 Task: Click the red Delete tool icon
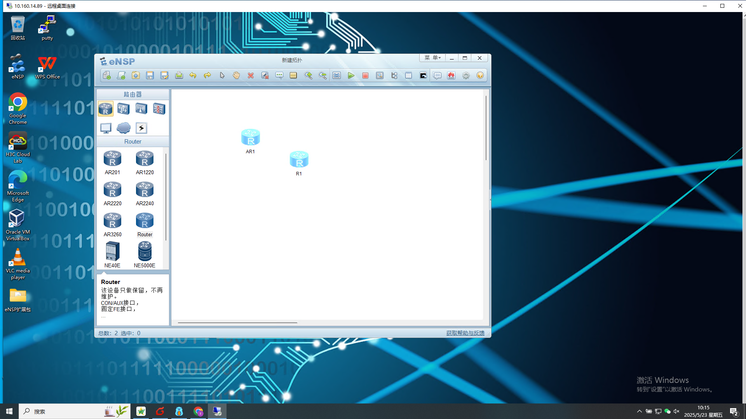pos(251,76)
